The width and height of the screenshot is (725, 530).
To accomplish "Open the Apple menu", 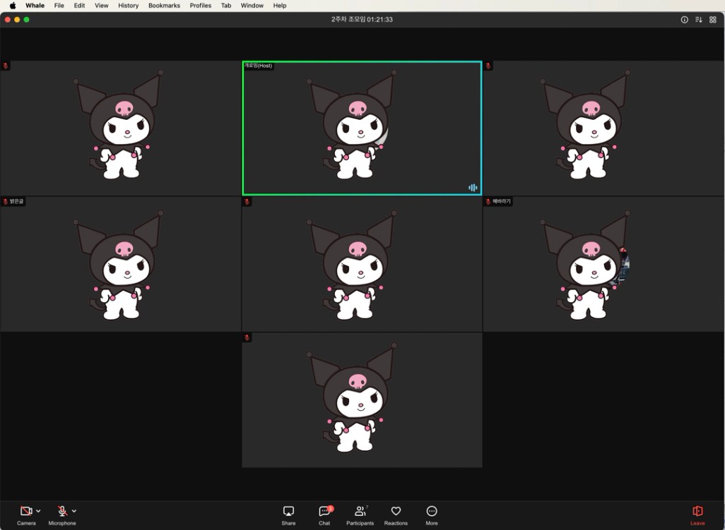I will 13,6.
